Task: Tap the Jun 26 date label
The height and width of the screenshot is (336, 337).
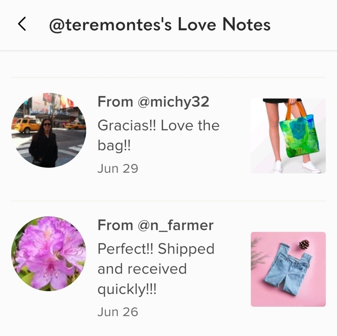Action: pos(118,312)
